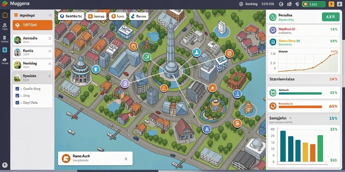345x172 pixels.
Task: Select the purple map marker near roundabout
Action: 125,84
